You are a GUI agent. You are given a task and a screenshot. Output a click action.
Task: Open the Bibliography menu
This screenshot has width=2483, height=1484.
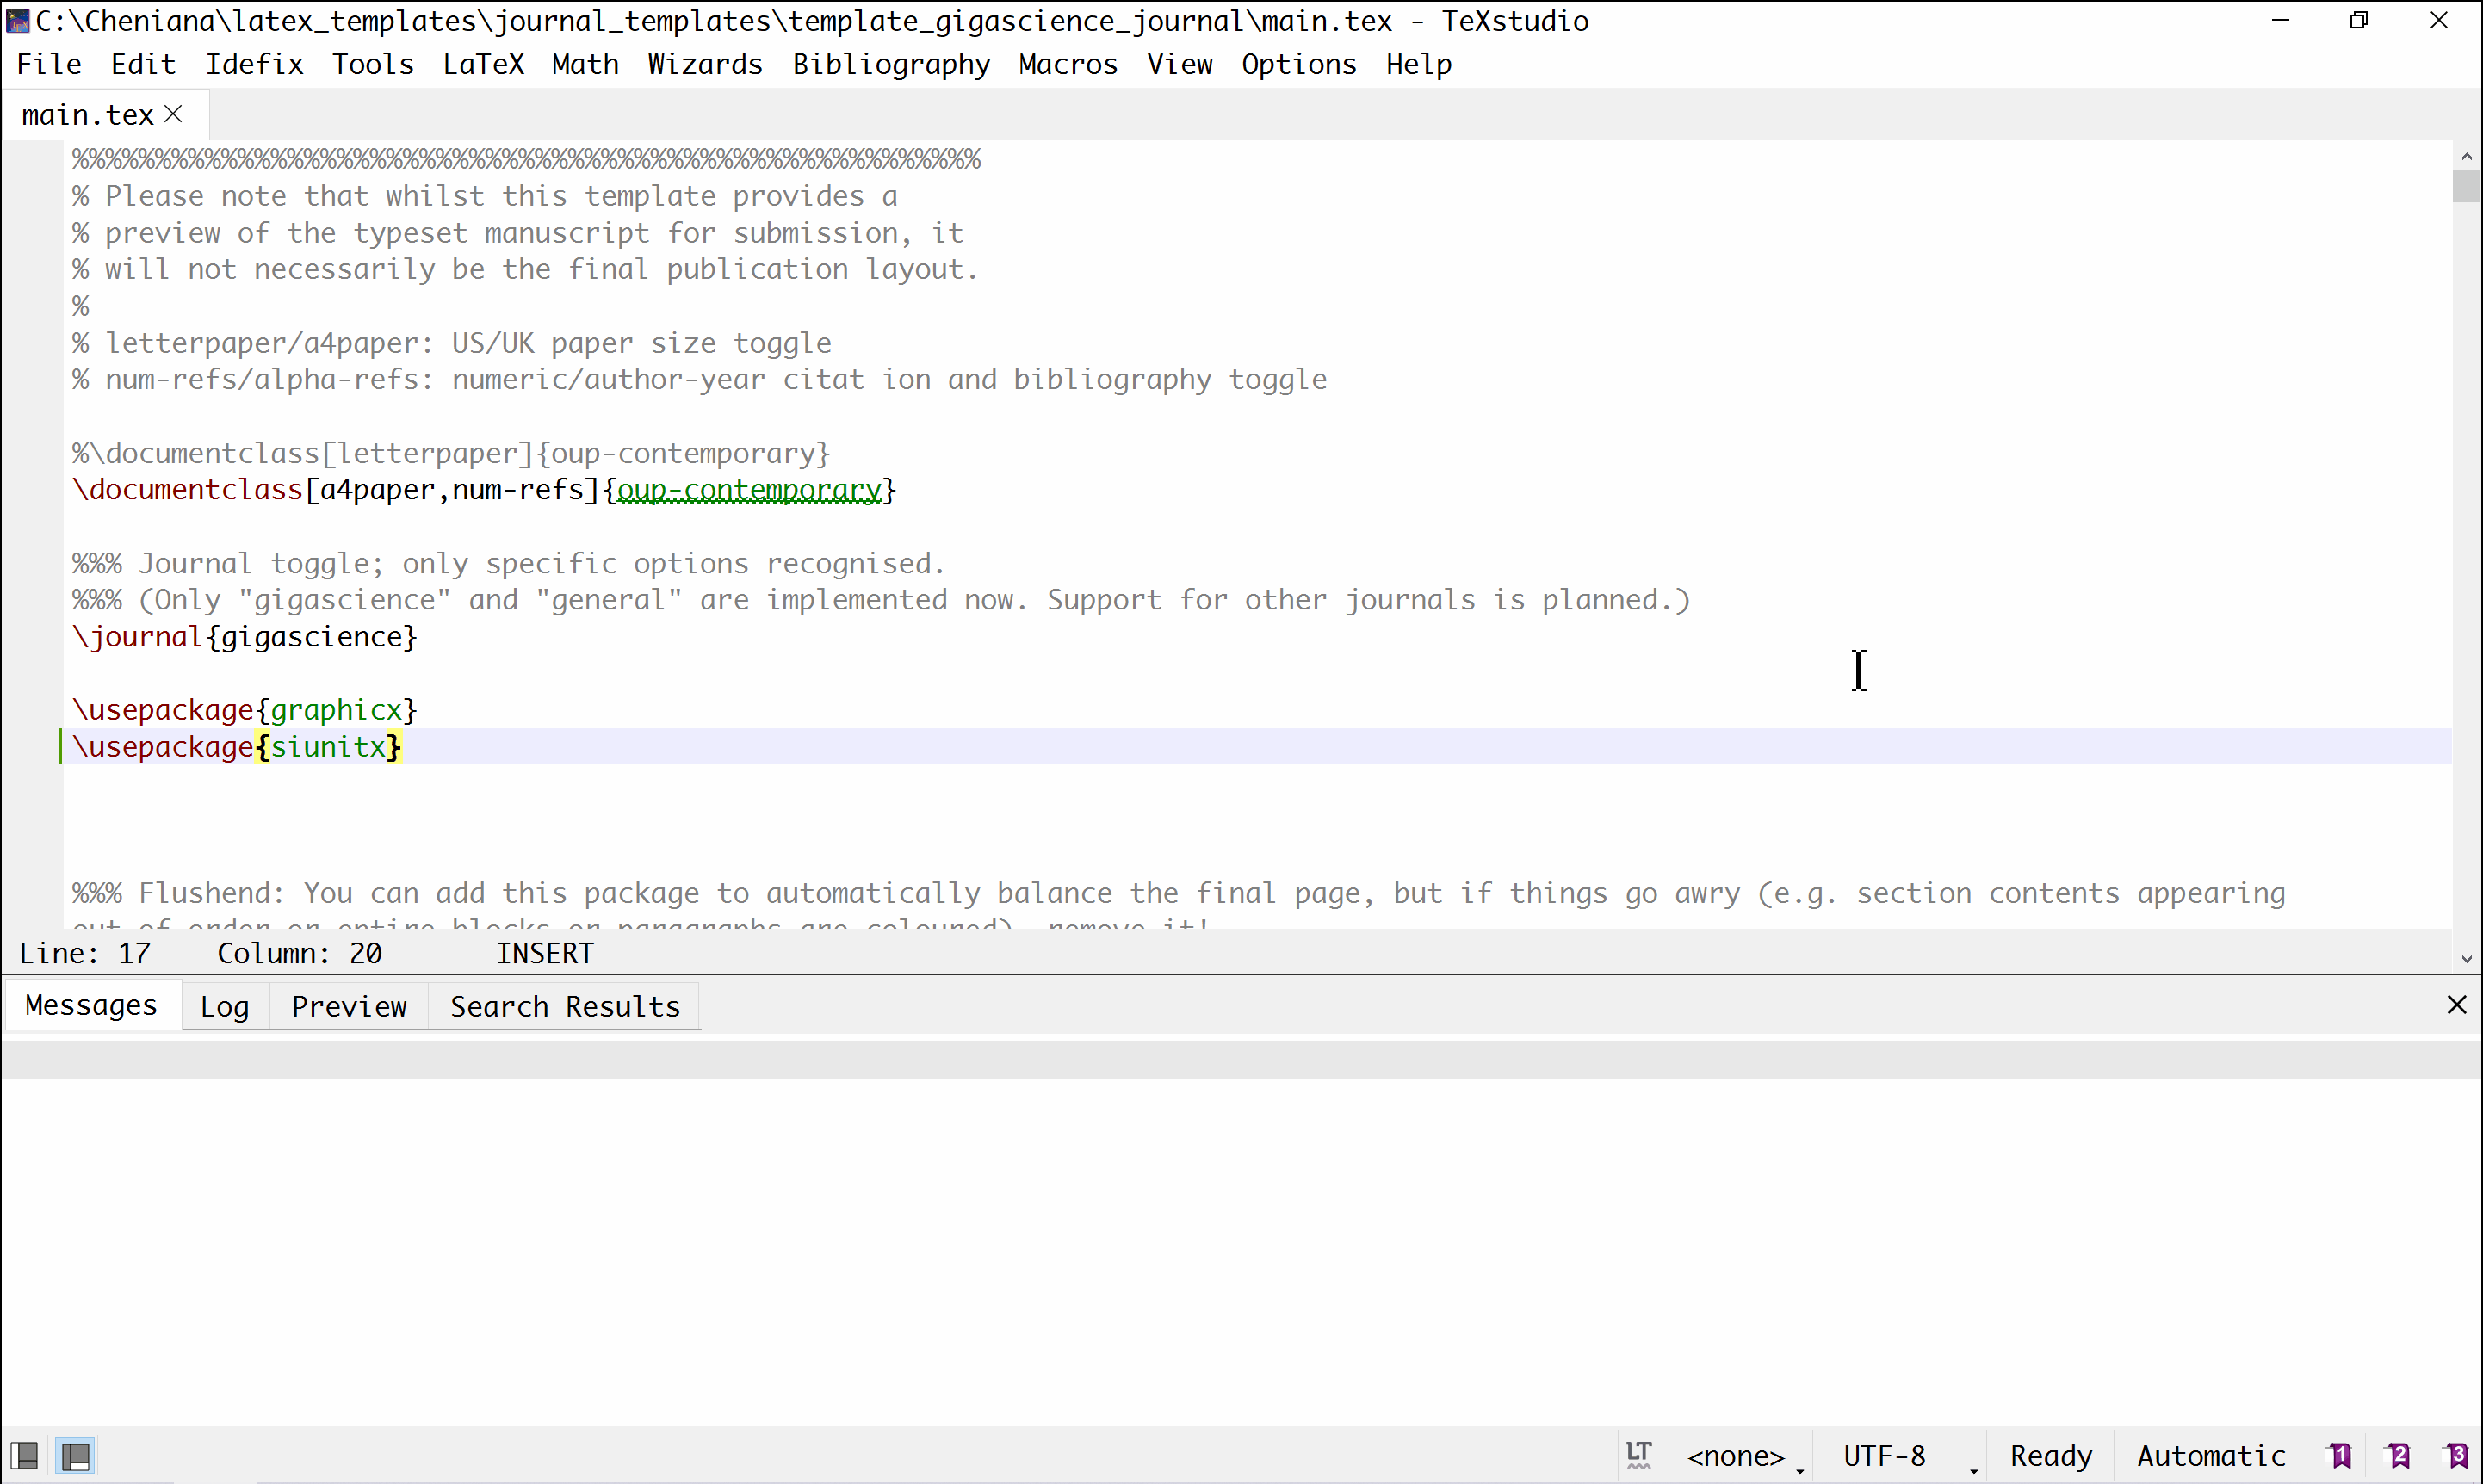(x=889, y=64)
